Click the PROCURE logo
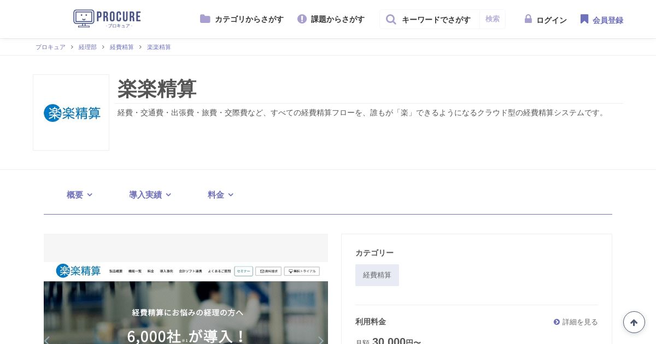The image size is (656, 344). point(107,19)
